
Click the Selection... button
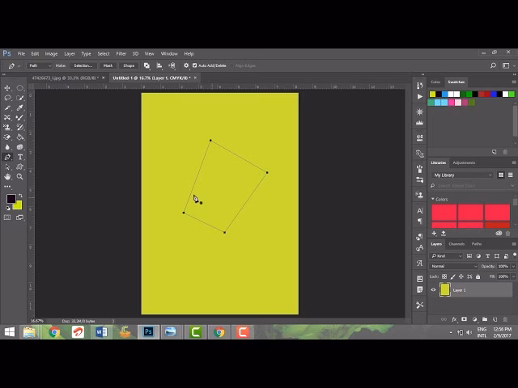(x=83, y=65)
